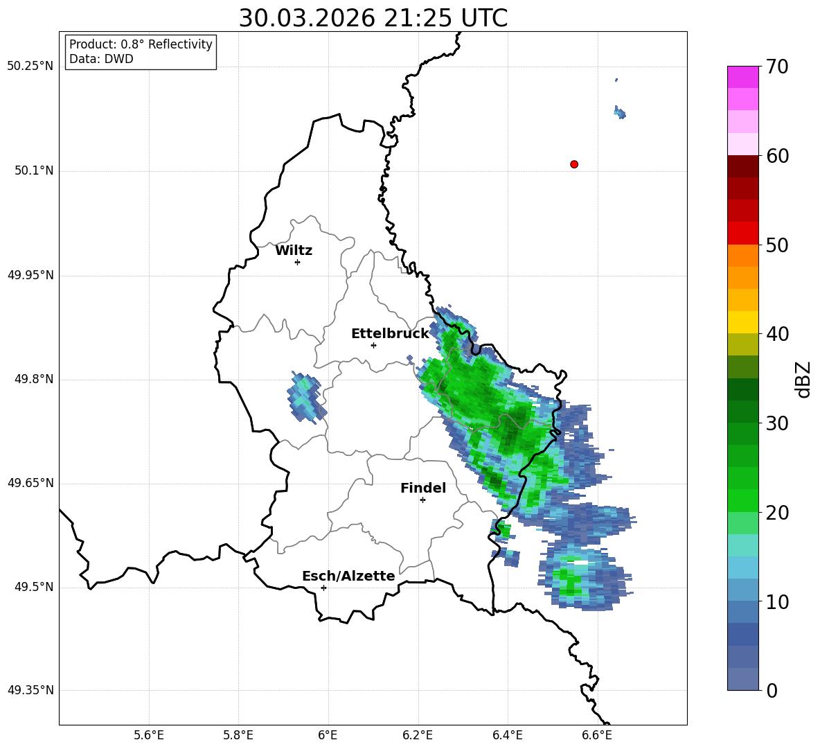
Task: Click the Findel station label
Action: click(x=423, y=488)
